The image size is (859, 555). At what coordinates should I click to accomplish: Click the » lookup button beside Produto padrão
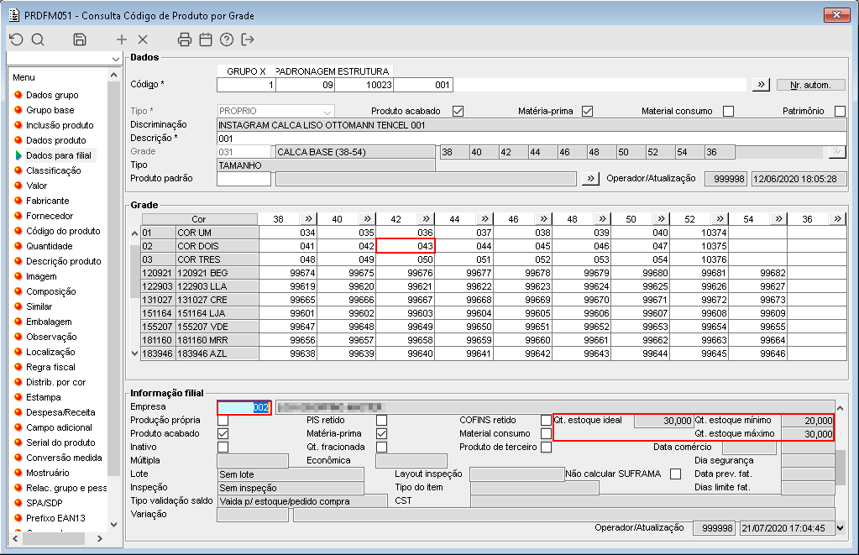(x=590, y=179)
